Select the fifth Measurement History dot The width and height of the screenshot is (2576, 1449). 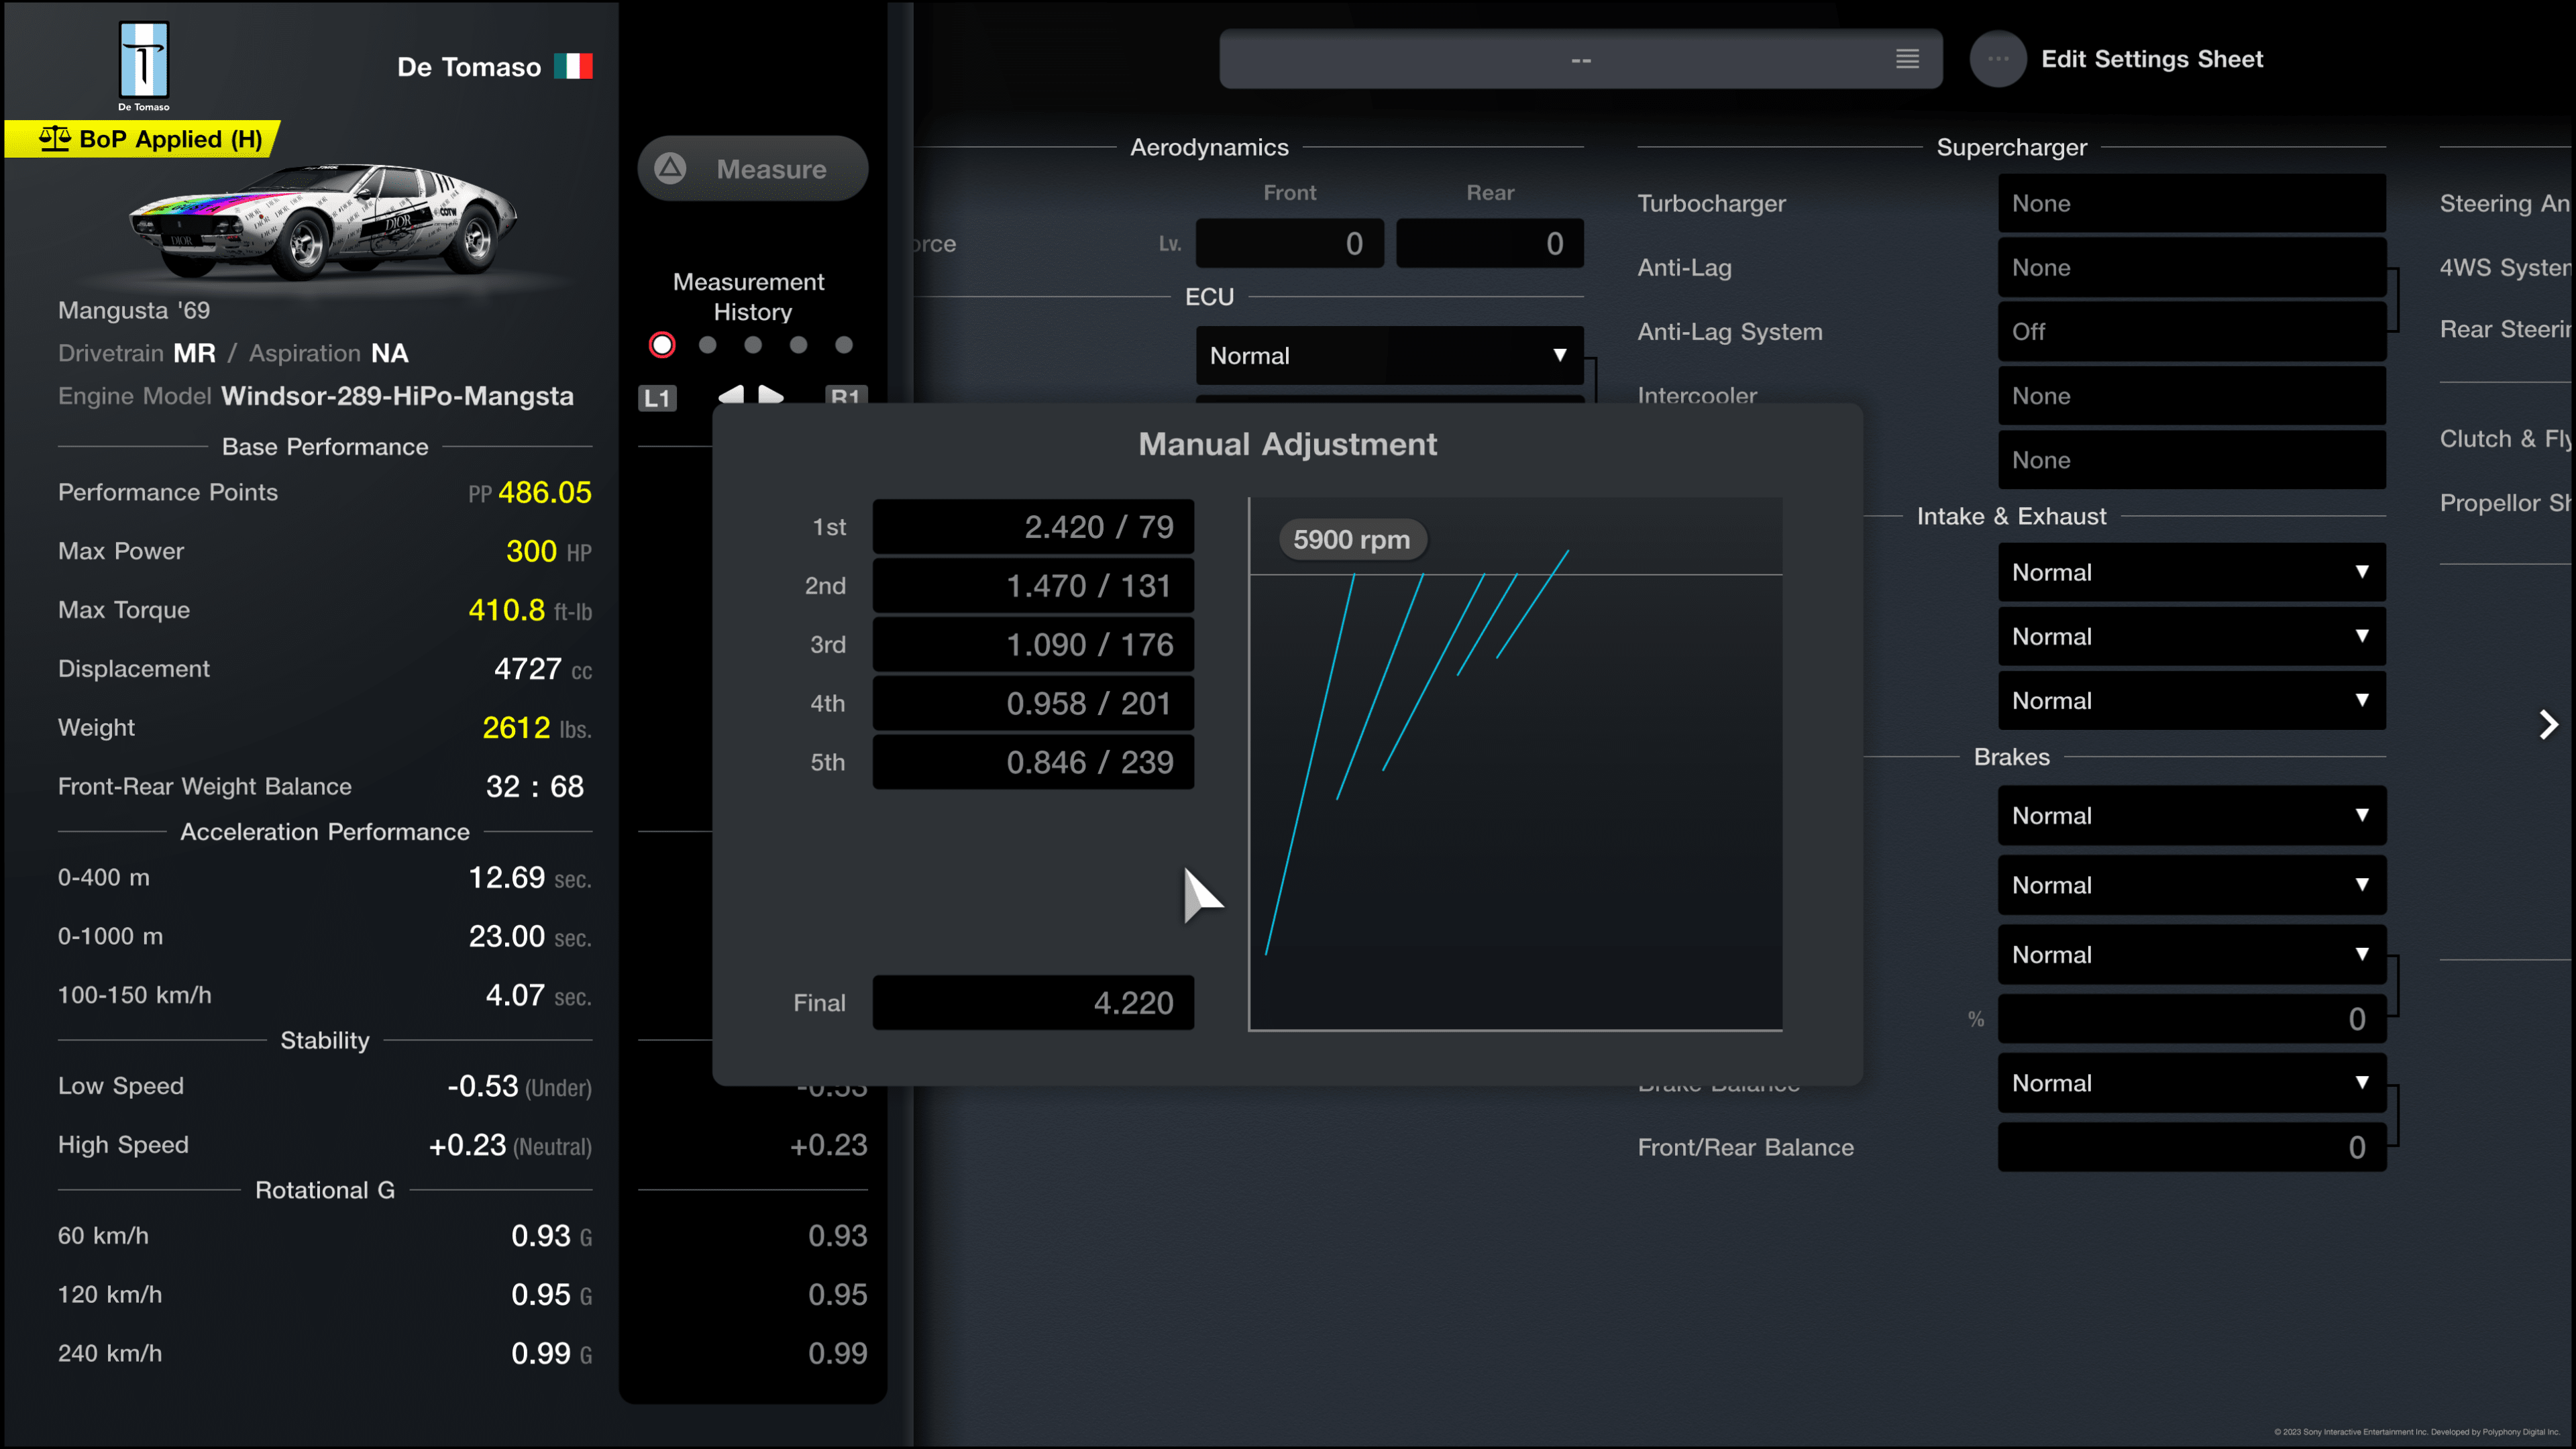pos(844,345)
